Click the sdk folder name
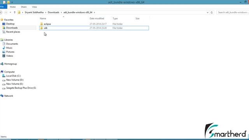 click(x=46, y=28)
